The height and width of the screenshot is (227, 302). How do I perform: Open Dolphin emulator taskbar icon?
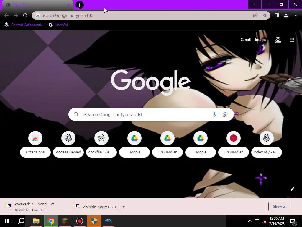[109, 221]
